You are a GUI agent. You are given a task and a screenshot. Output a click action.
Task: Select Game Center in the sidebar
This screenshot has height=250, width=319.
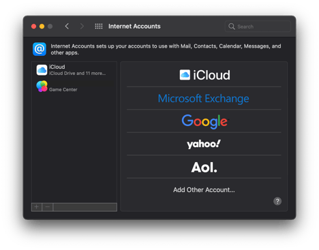(x=74, y=87)
